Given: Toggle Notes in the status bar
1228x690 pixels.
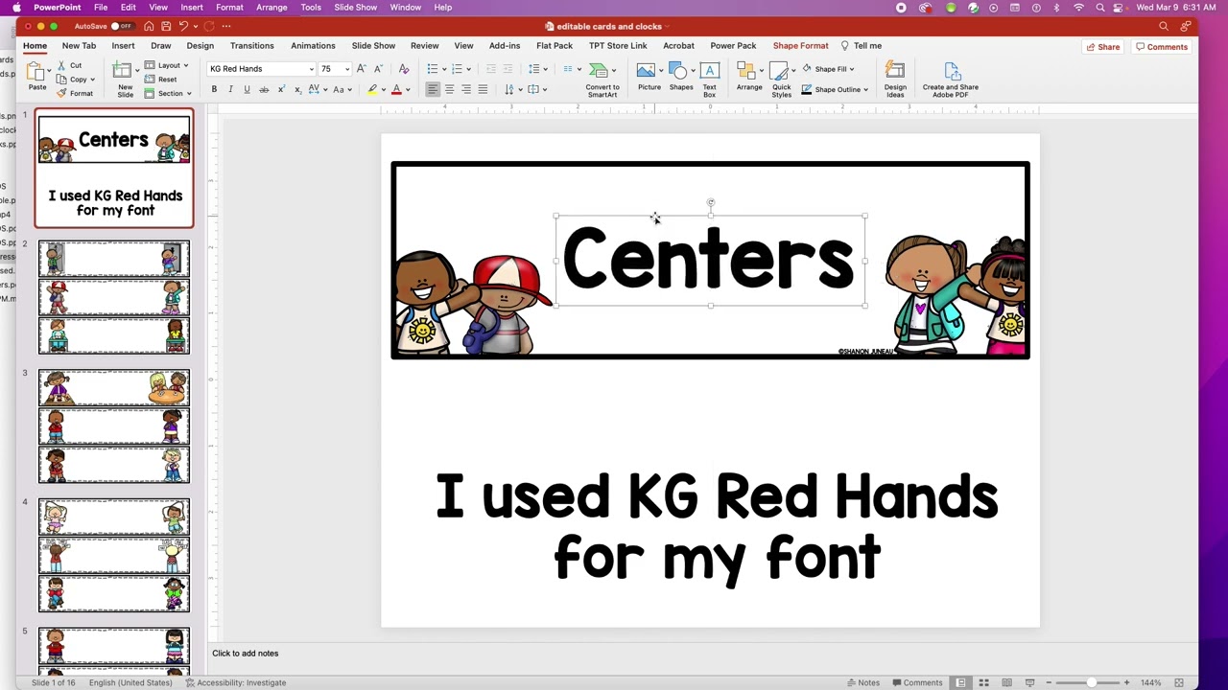Looking at the screenshot, I should (863, 682).
